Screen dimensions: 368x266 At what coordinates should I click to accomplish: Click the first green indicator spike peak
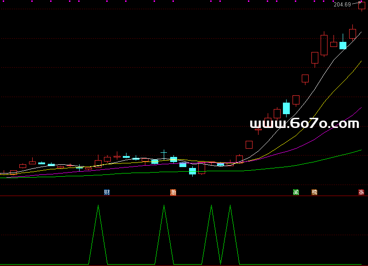click(98, 206)
